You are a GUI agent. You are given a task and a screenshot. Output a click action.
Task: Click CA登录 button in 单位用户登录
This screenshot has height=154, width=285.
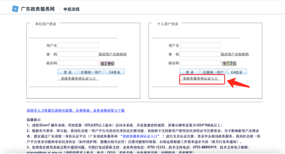[114, 72]
